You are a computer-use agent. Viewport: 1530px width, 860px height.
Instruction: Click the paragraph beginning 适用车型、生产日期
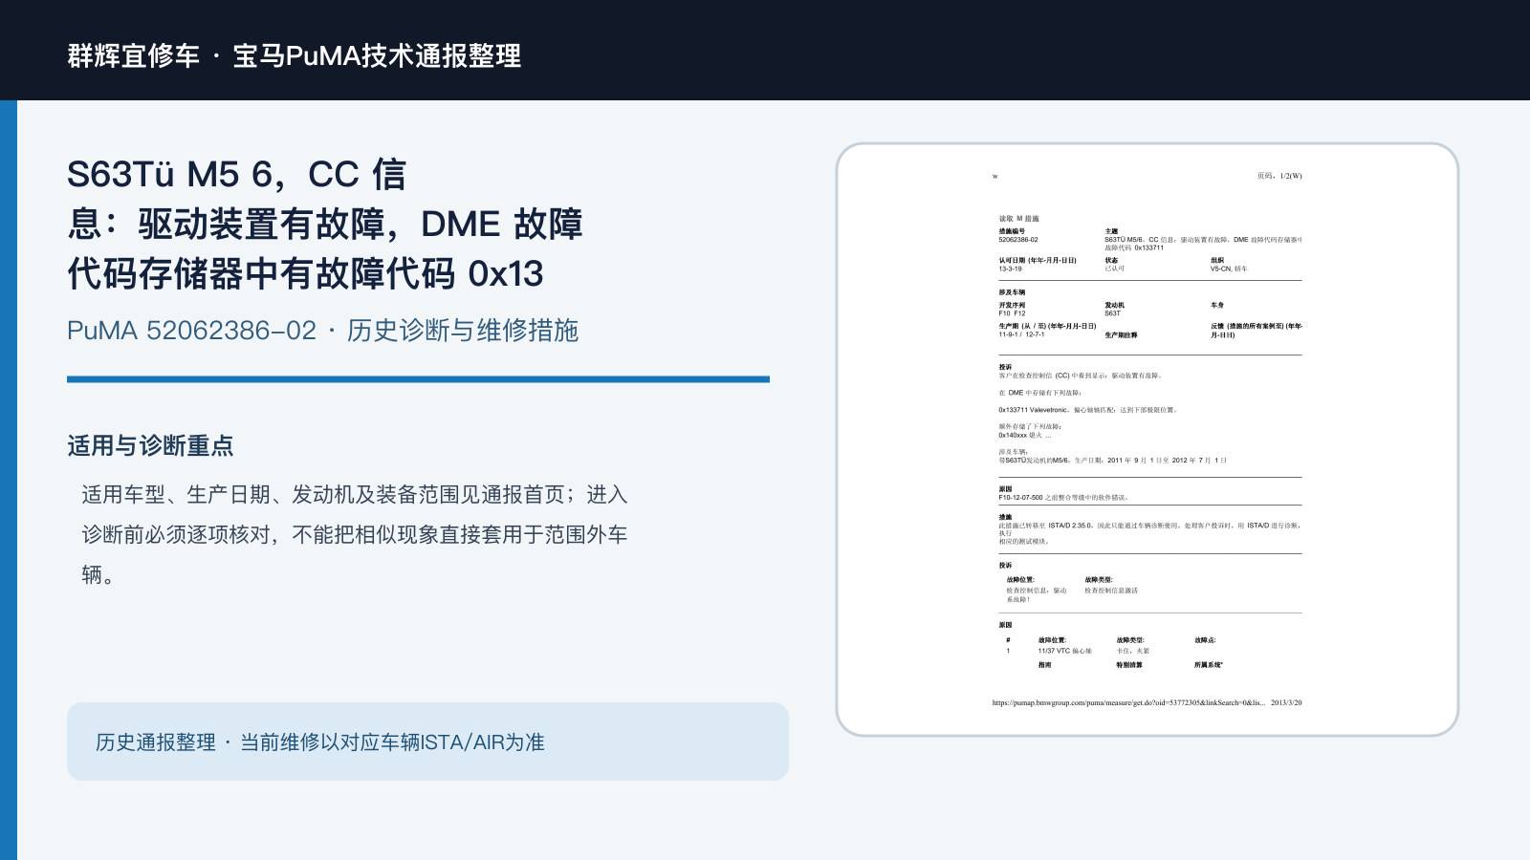[x=355, y=534]
